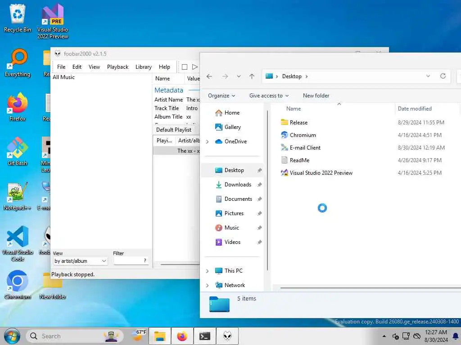Expand the address bar history dropdown
The image size is (461, 345).
428,76
